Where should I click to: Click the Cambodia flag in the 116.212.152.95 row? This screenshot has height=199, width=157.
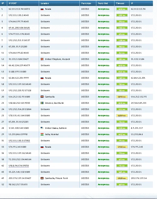point(42,97)
